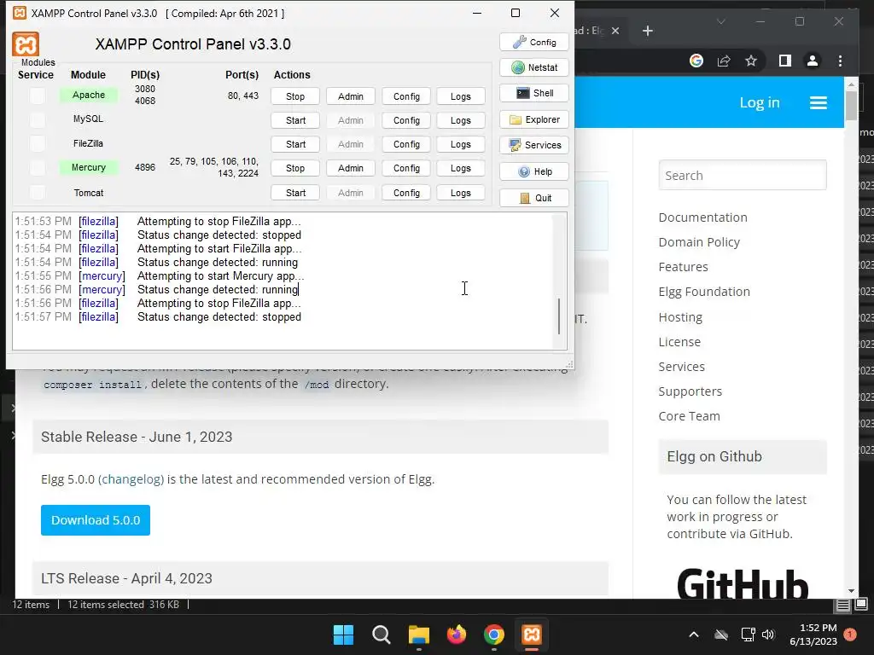Open Elgg Foundation sidebar link
This screenshot has height=655, width=874.
click(x=704, y=292)
